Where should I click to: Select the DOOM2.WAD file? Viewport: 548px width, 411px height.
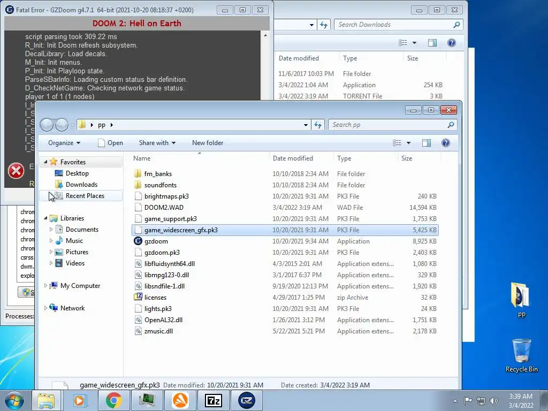pyautogui.click(x=285, y=207)
